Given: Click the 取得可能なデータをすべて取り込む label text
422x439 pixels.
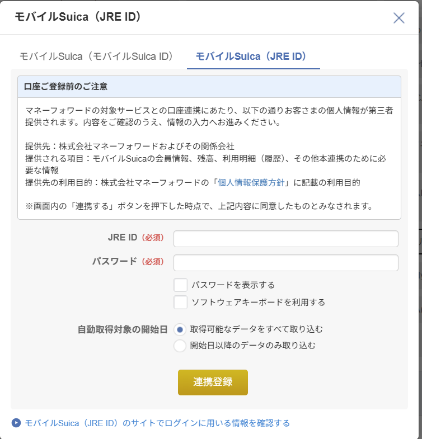Looking at the screenshot, I should (x=256, y=329).
